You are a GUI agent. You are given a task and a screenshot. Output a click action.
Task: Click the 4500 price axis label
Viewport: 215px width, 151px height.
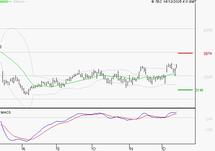(208, 30)
